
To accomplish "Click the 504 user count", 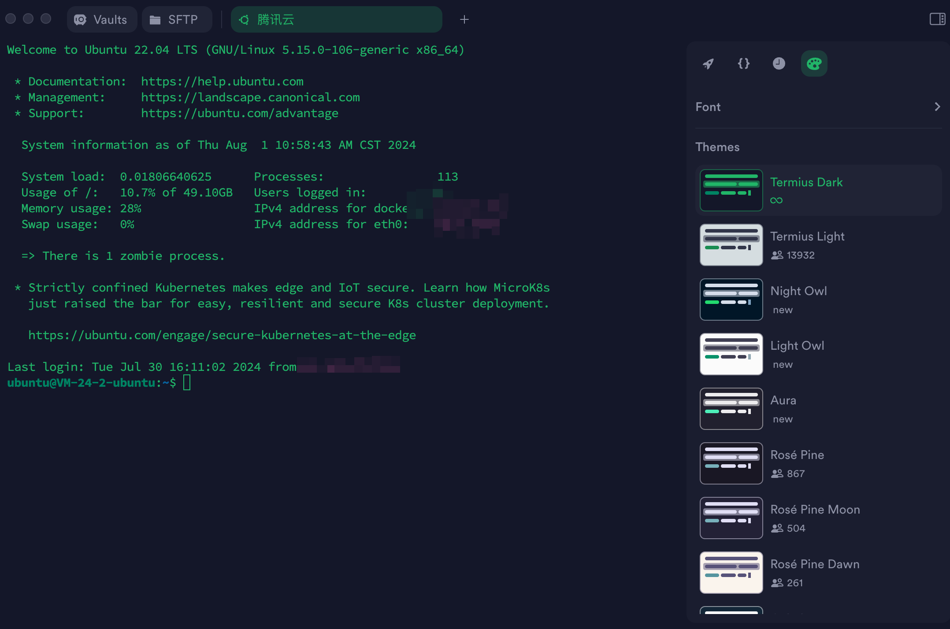I will 796,529.
